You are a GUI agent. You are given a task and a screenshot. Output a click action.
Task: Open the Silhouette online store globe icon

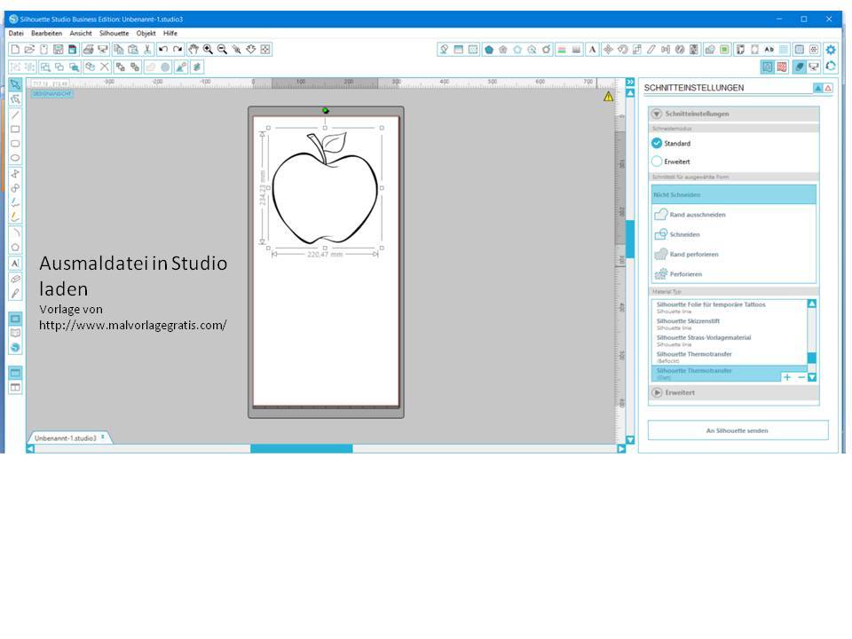[15, 348]
